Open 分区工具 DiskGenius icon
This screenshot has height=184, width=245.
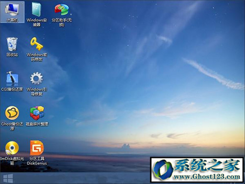(x=37, y=153)
